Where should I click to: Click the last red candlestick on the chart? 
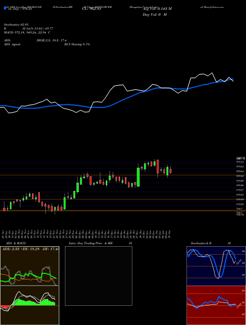point(171,171)
